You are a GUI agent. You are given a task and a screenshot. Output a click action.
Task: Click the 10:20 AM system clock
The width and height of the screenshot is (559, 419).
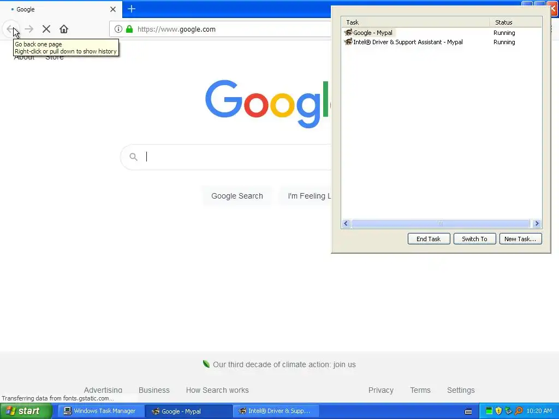pos(539,411)
